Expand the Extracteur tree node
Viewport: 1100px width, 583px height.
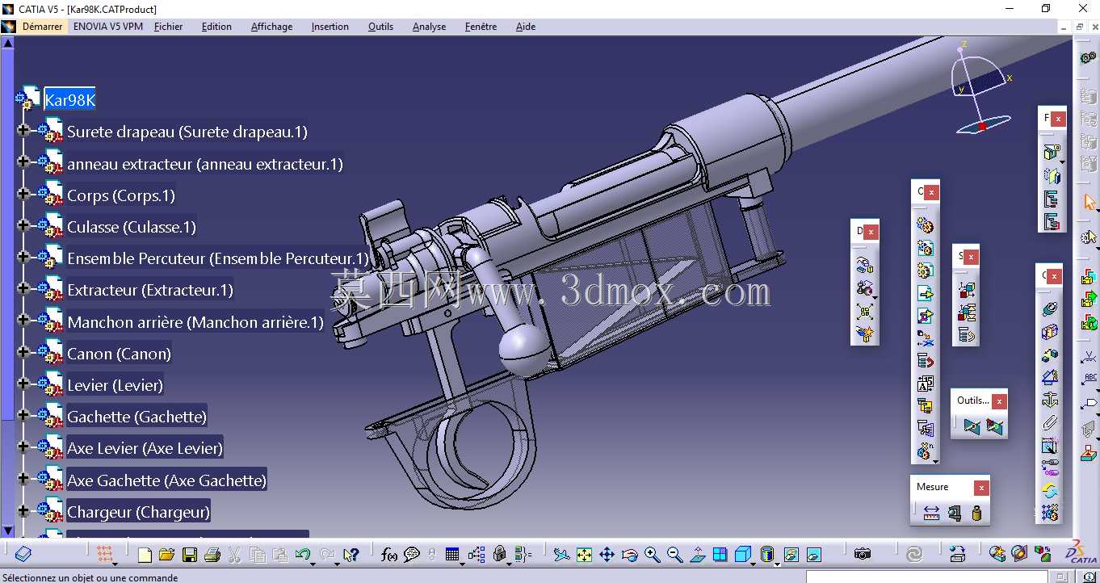point(23,288)
